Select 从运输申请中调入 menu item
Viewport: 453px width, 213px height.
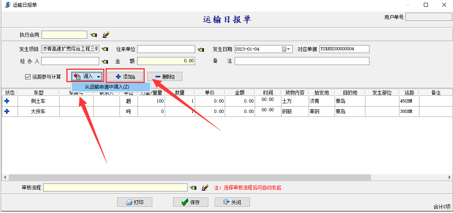107,87
